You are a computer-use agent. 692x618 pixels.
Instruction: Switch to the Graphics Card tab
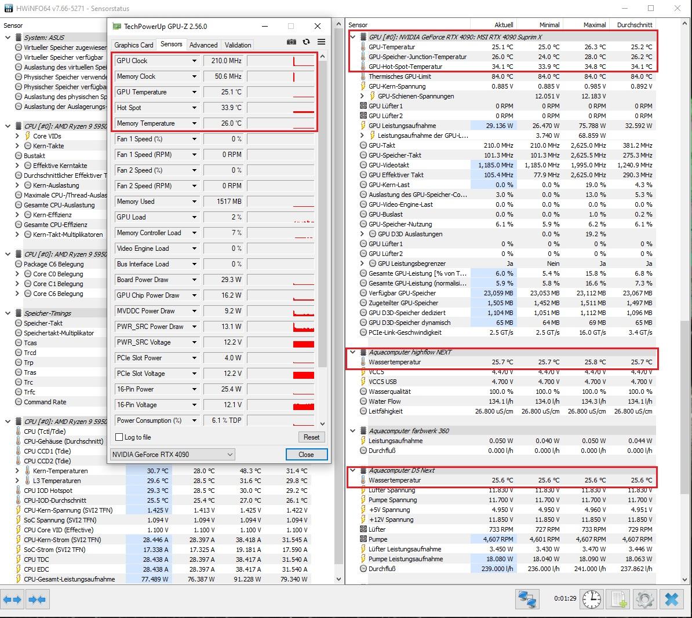[134, 45]
